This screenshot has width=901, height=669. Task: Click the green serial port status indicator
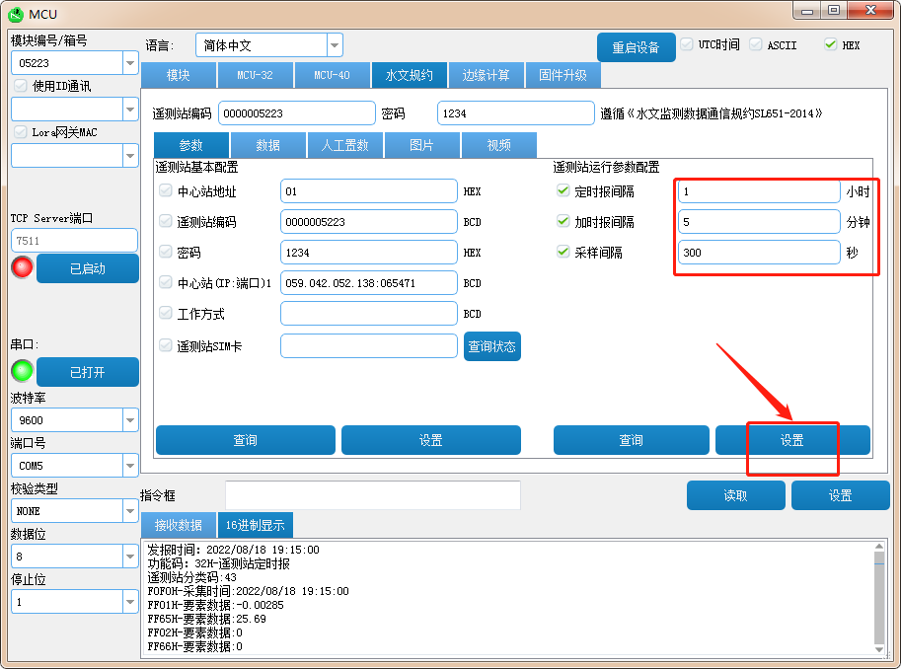(x=22, y=371)
